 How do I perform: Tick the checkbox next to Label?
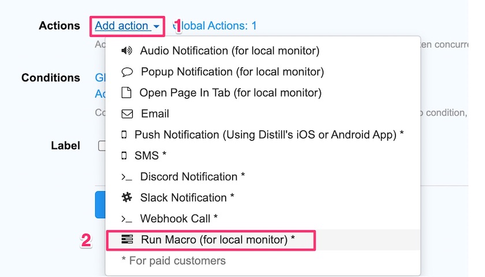coord(101,146)
